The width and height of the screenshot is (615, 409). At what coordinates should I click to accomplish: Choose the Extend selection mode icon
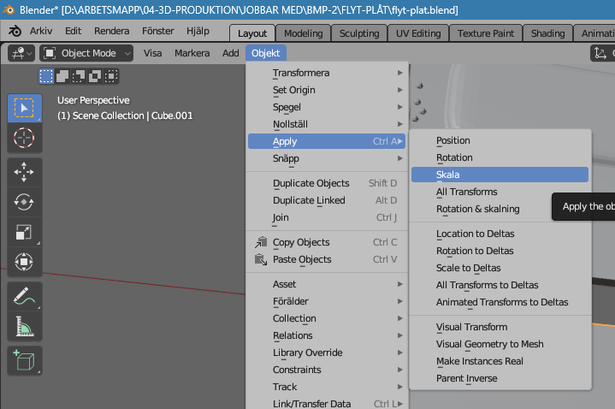click(x=62, y=76)
